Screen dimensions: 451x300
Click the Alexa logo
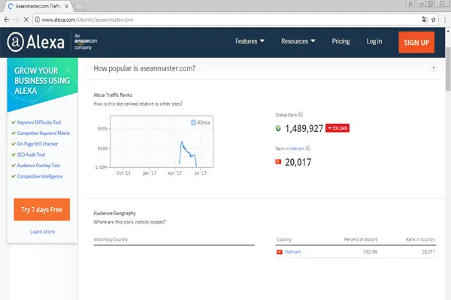coord(35,42)
